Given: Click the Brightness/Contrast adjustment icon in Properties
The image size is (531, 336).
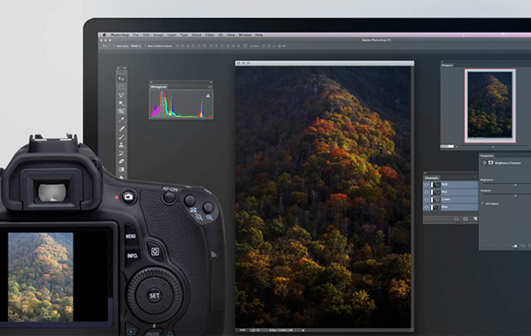Looking at the screenshot, I should pos(484,163).
